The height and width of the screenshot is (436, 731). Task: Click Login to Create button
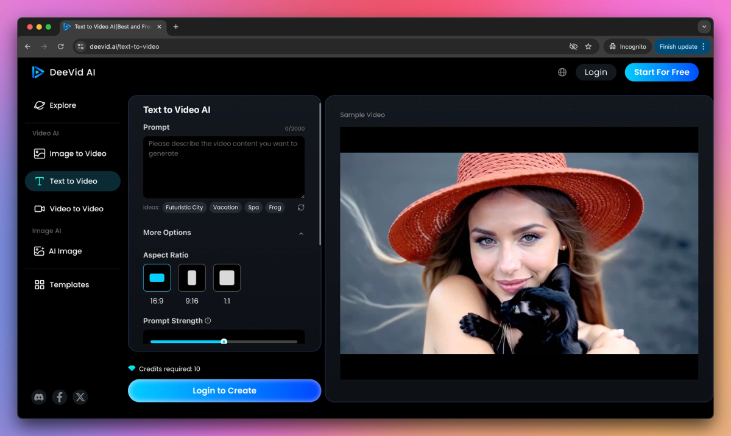pyautogui.click(x=224, y=390)
